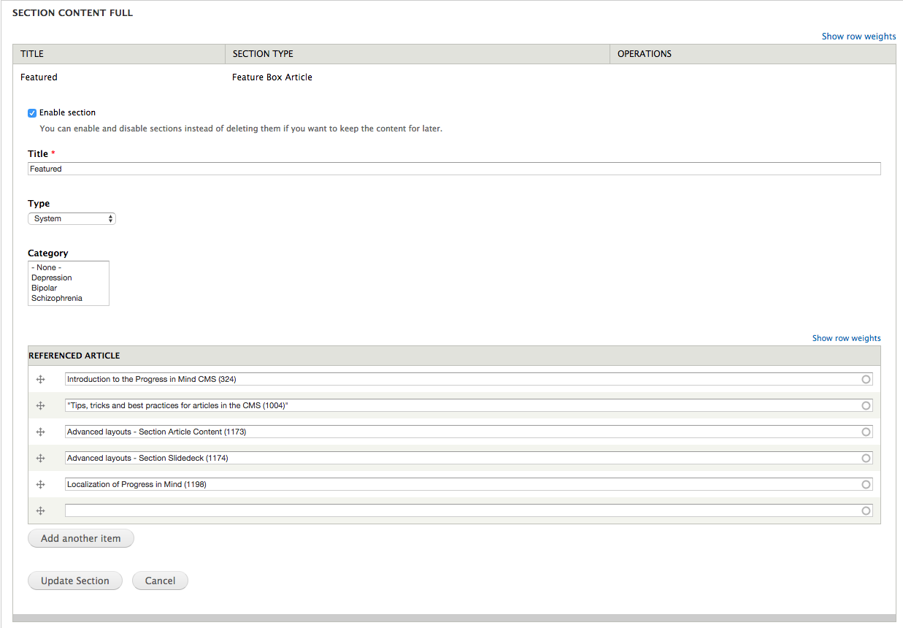The width and height of the screenshot is (903, 628).
Task: Uncheck the Enable section checkbox
Action: tap(32, 113)
